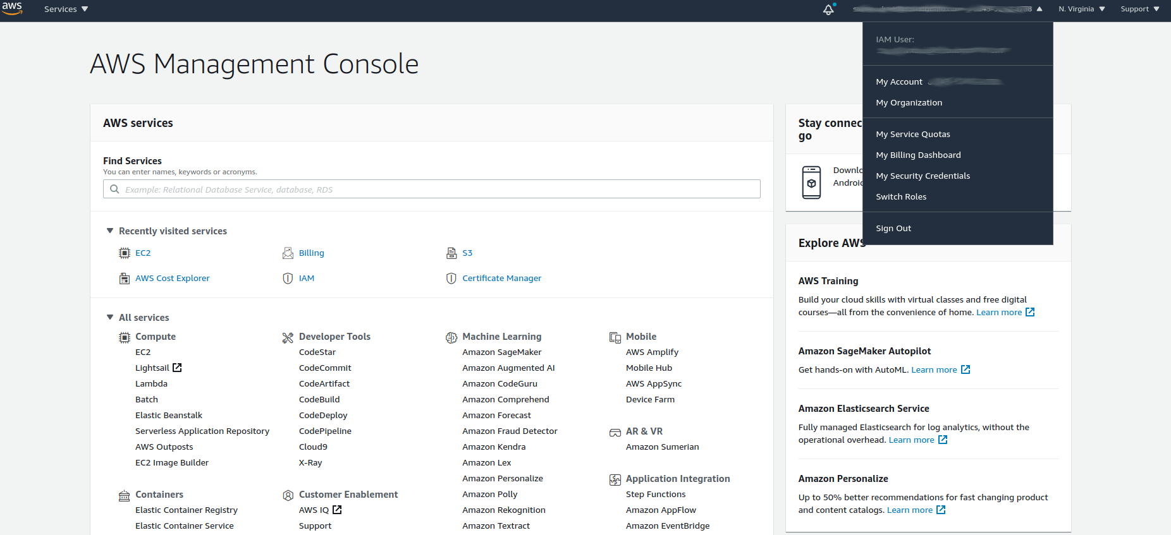The width and height of the screenshot is (1171, 535).
Task: Open Lambda under Compute
Action: click(x=151, y=383)
